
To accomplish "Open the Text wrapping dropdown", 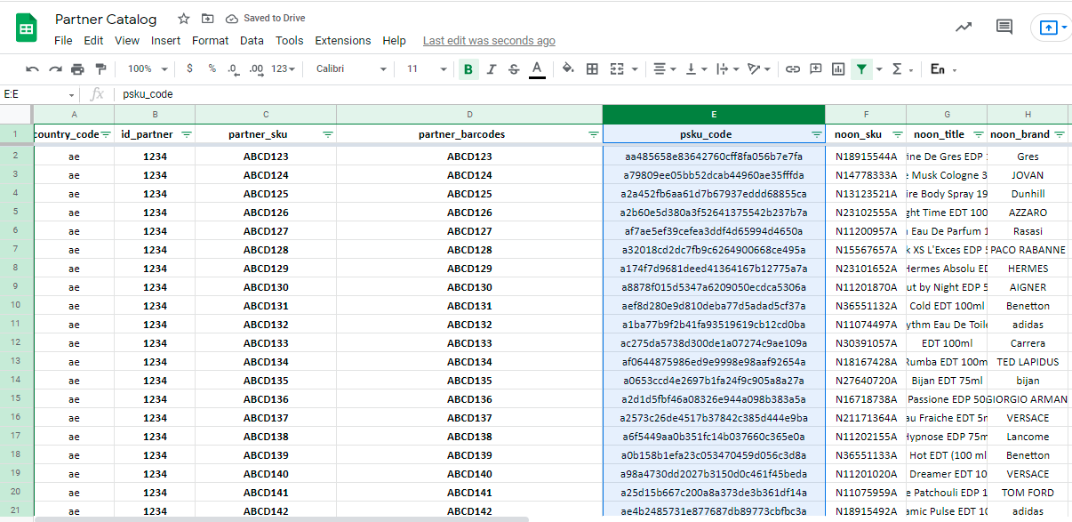I will tap(727, 68).
